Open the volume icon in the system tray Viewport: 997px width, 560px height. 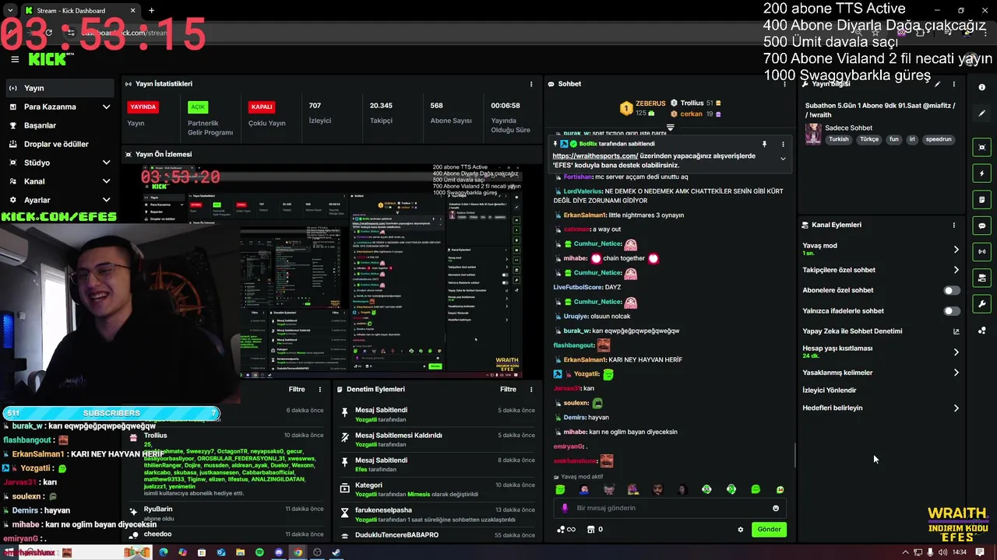[942, 552]
